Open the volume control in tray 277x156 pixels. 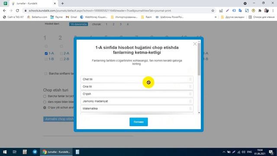click(244, 152)
